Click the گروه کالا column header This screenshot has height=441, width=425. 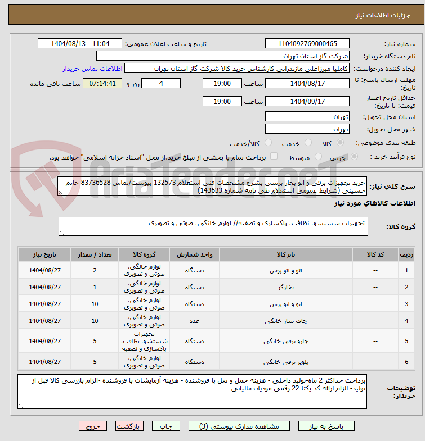click(144, 254)
